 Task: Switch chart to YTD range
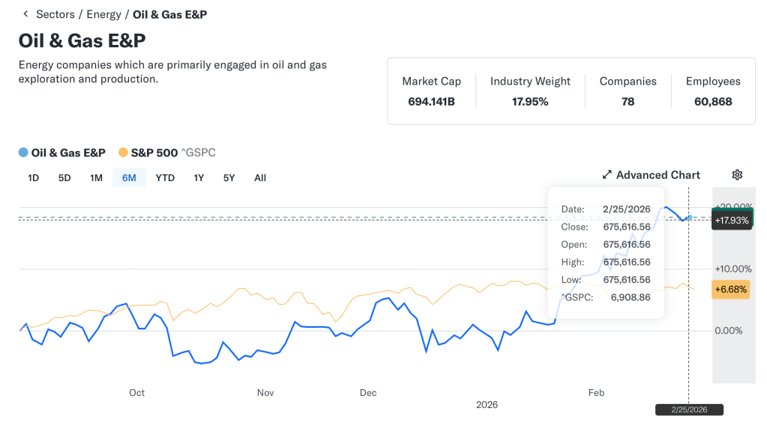point(165,178)
